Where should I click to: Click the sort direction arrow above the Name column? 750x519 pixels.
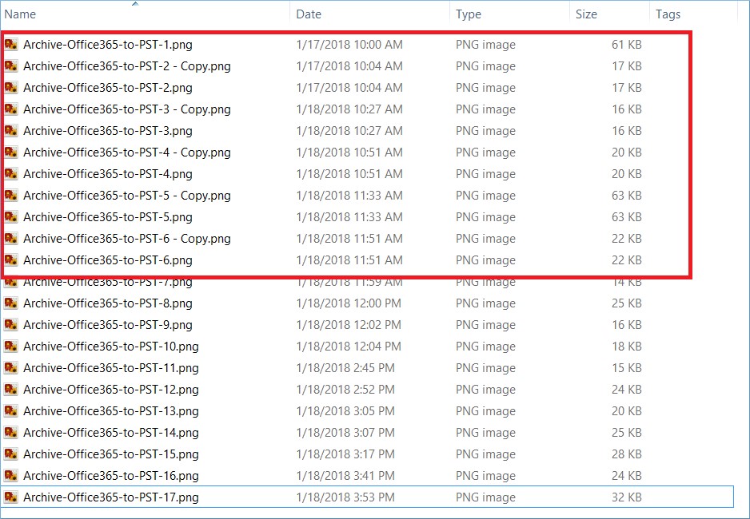136,5
